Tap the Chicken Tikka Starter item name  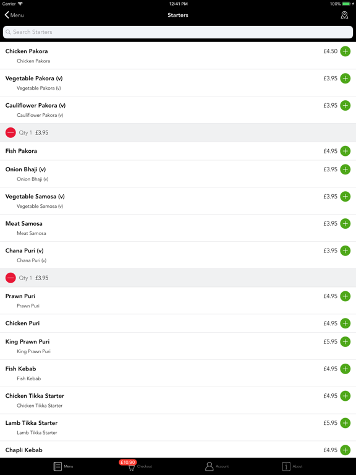35,396
